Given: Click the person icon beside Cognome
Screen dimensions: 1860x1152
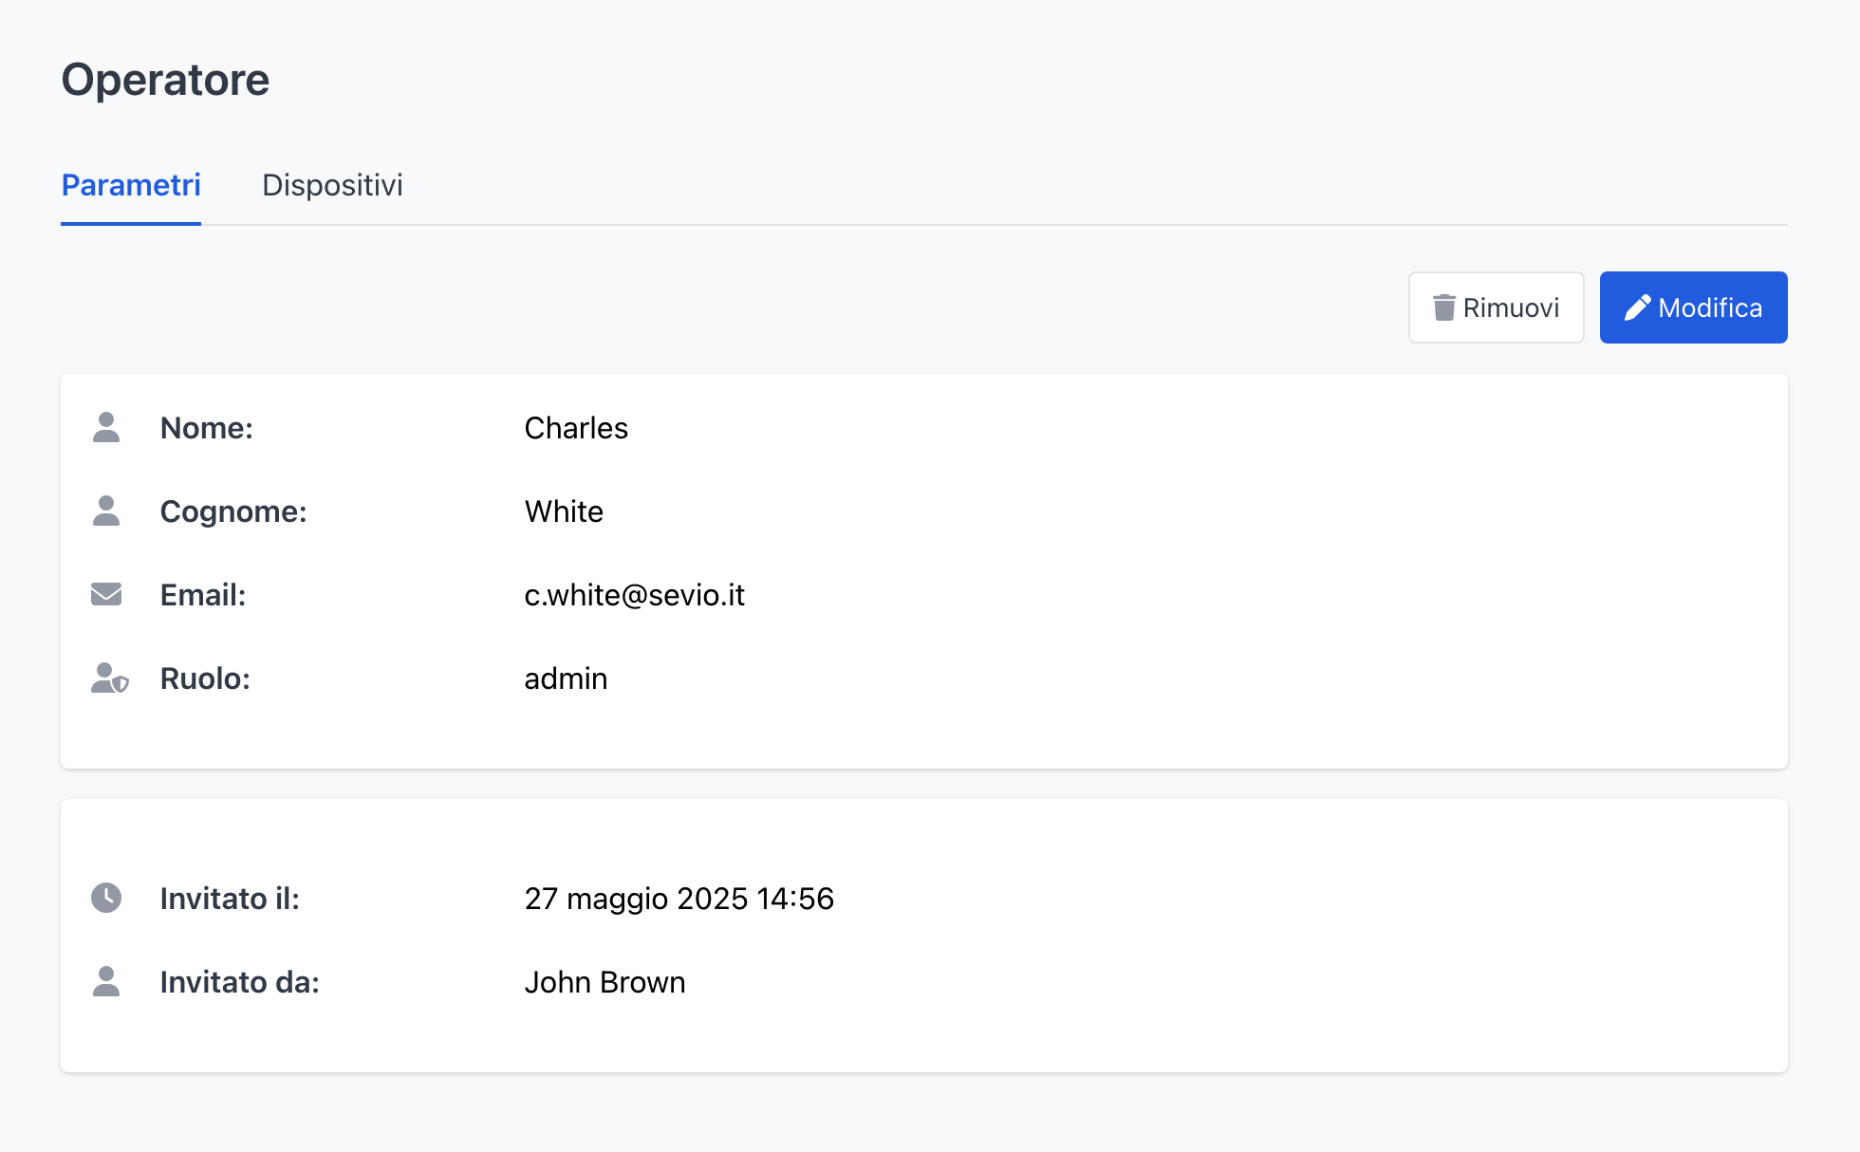Looking at the screenshot, I should (x=106, y=511).
